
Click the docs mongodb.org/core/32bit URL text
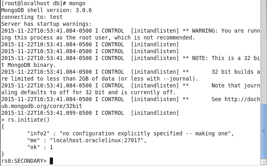(x=42, y=106)
